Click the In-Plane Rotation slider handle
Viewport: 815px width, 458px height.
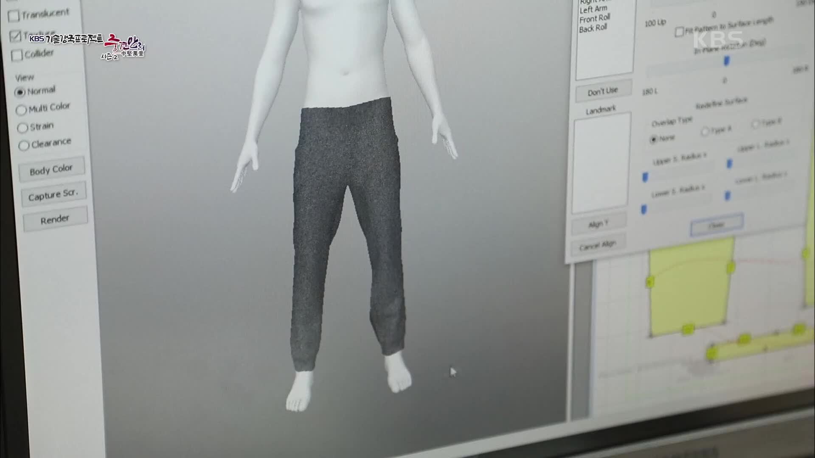tap(726, 61)
